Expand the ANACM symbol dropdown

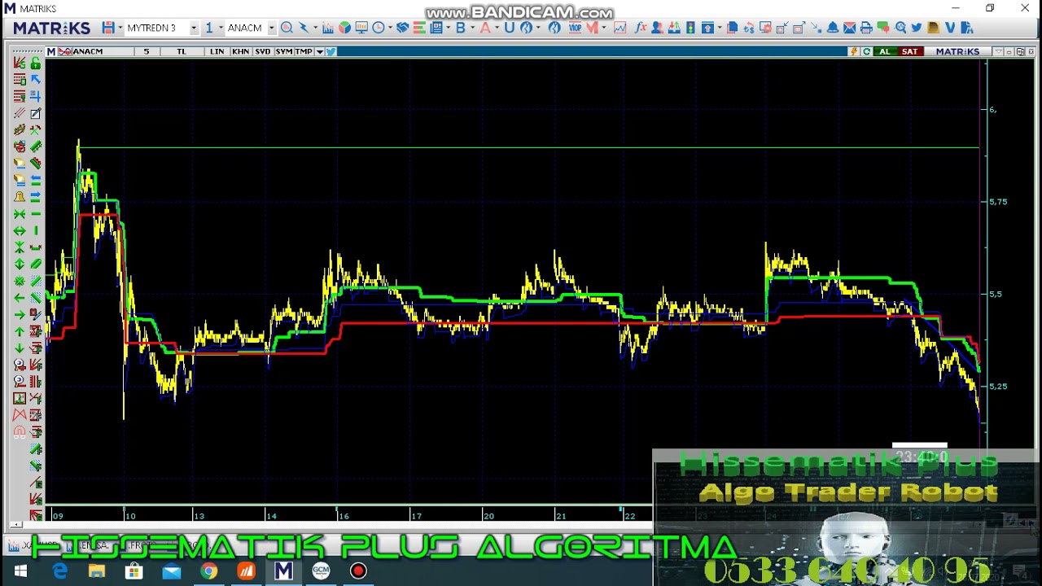[271, 28]
